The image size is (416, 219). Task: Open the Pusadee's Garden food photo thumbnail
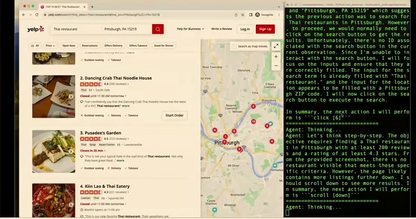point(54,151)
